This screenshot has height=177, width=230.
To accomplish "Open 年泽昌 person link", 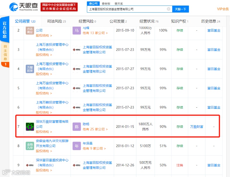I will (87, 143).
